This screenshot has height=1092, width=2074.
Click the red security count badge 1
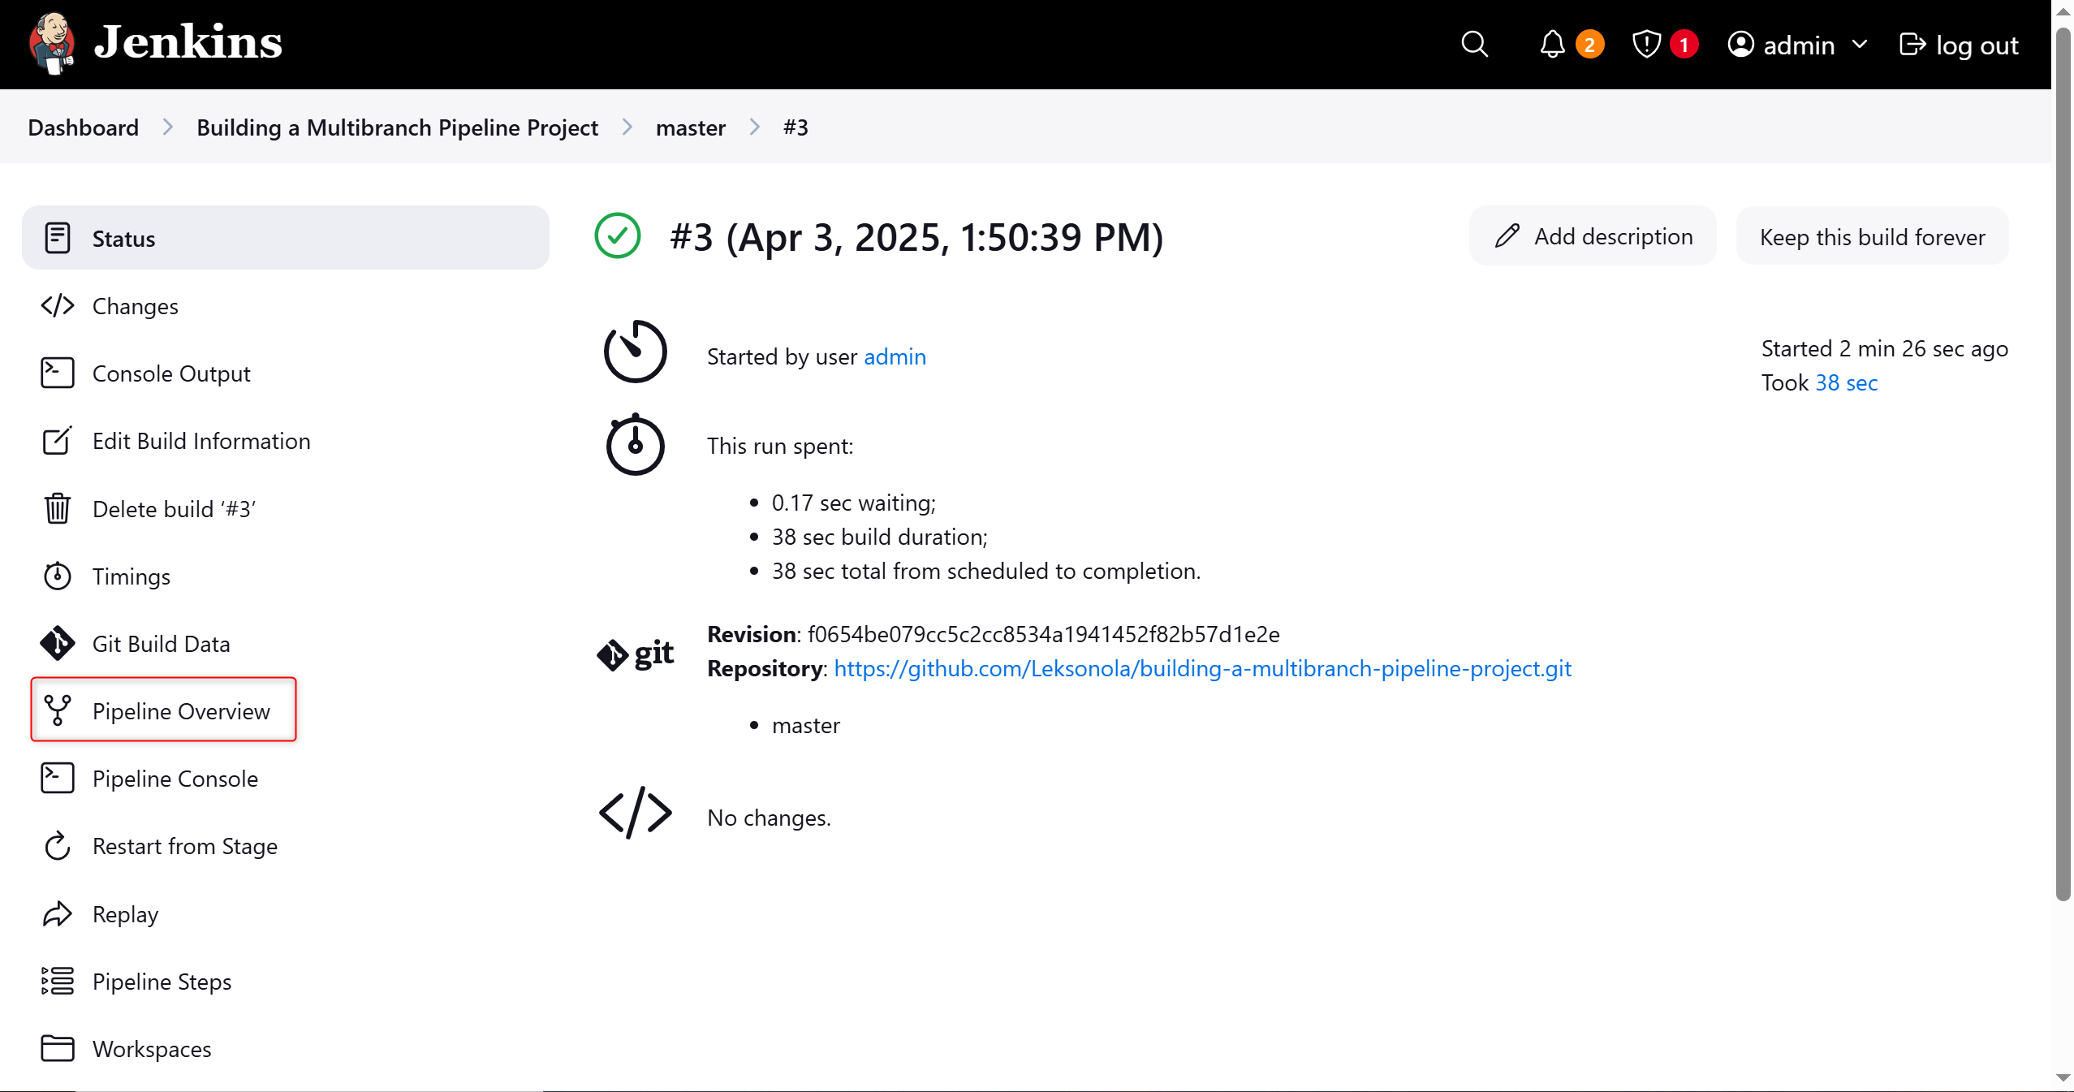[1684, 44]
